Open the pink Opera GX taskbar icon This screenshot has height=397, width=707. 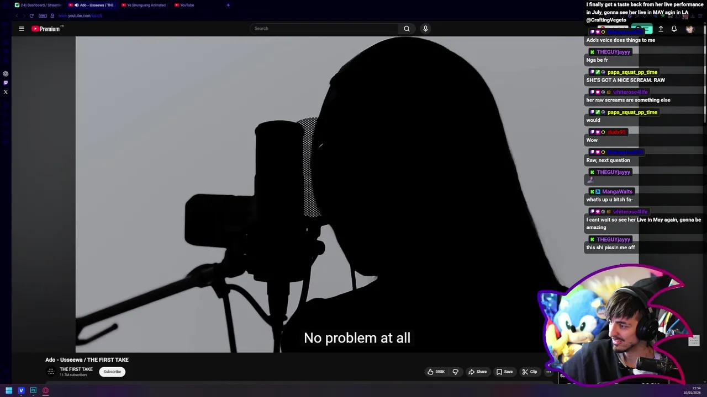(x=45, y=390)
